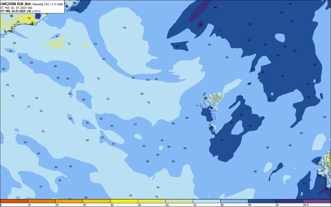
Task: Select the 80–90 legend color band
Action: (x=234, y=201)
